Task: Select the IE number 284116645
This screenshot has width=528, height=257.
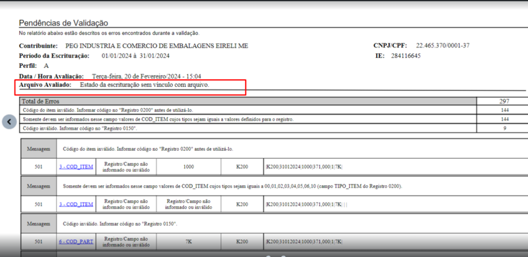Action: (406, 56)
